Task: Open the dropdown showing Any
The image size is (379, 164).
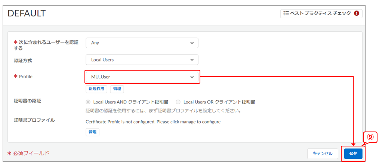Action: tap(142, 43)
